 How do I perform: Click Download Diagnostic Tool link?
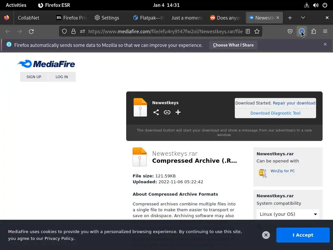click(275, 113)
